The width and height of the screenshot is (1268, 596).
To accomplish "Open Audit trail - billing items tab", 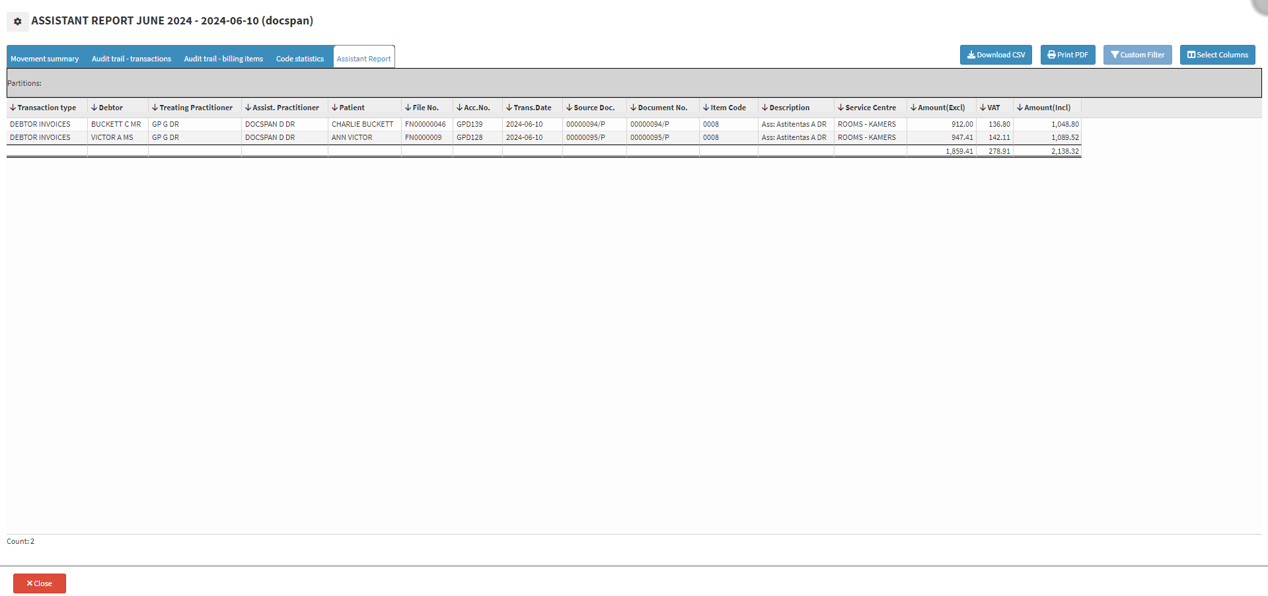I will tap(223, 59).
